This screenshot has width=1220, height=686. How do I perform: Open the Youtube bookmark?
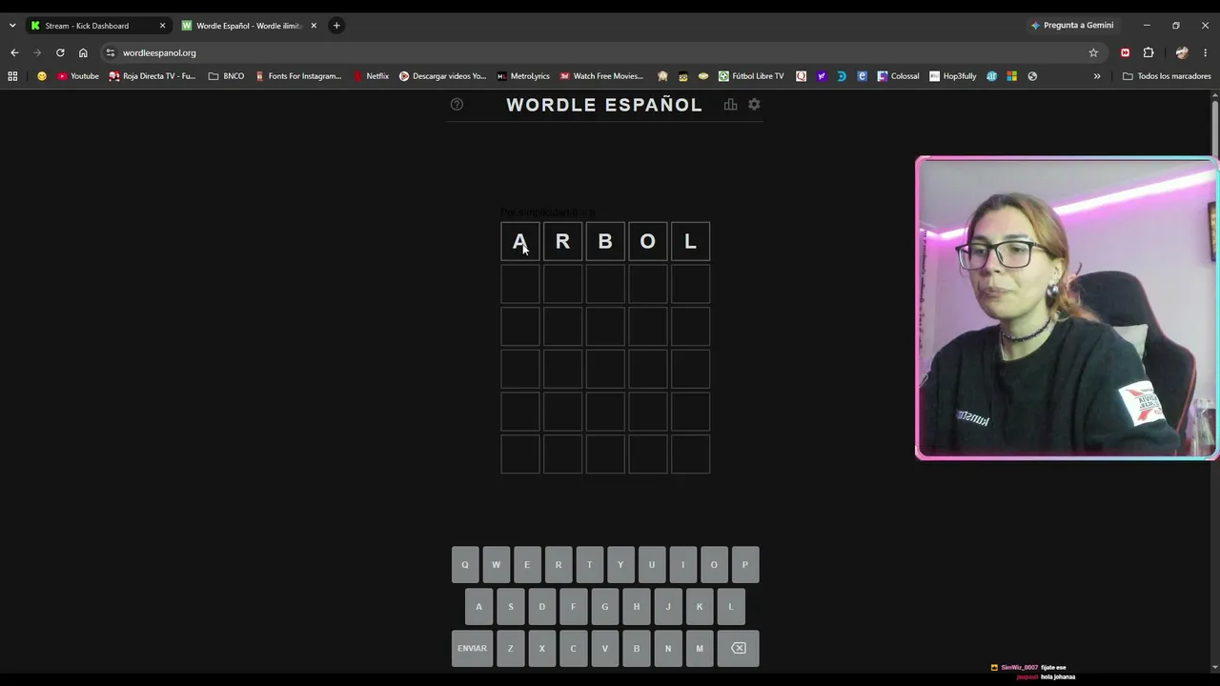tap(78, 76)
